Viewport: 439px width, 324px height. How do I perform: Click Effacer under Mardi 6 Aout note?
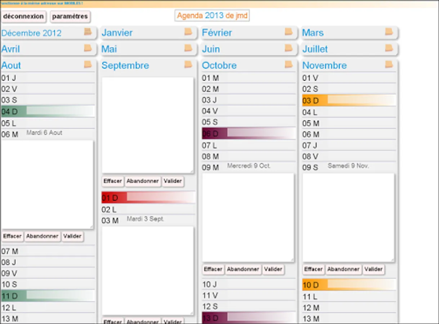[13, 237]
